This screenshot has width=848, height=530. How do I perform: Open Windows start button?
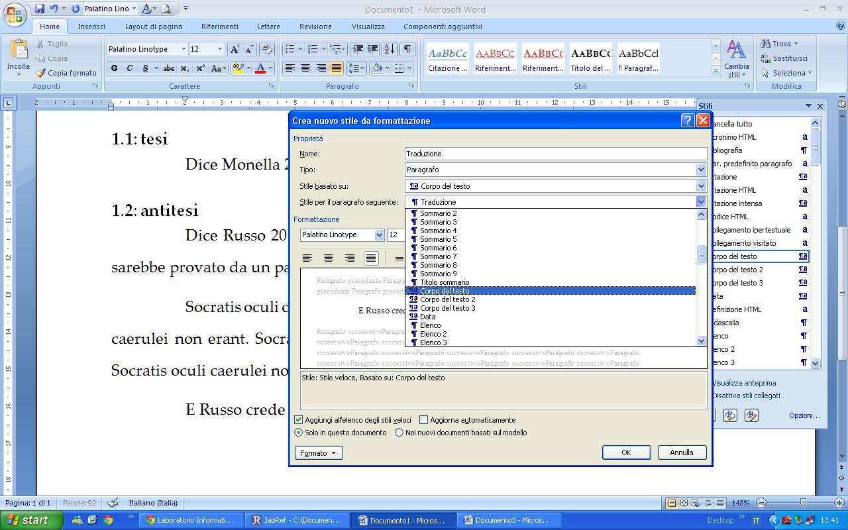[32, 520]
